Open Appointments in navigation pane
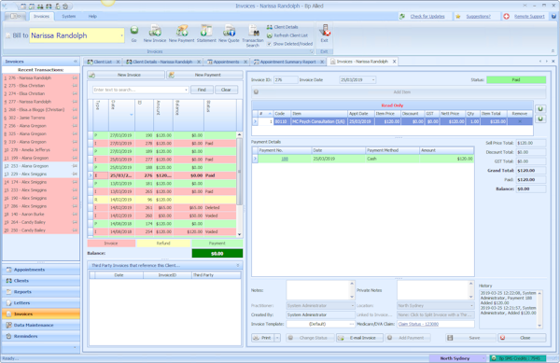Viewport: 560px width, 363px height. (41, 270)
